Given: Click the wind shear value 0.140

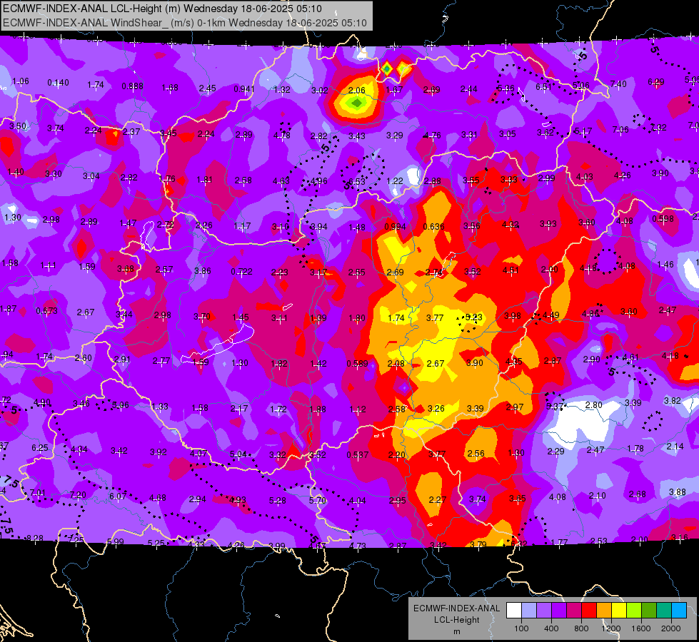Looking at the screenshot, I should point(58,83).
